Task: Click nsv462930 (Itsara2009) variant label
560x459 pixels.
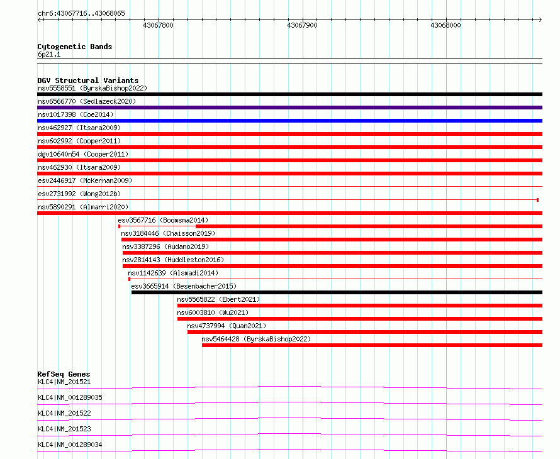Action: (x=79, y=167)
